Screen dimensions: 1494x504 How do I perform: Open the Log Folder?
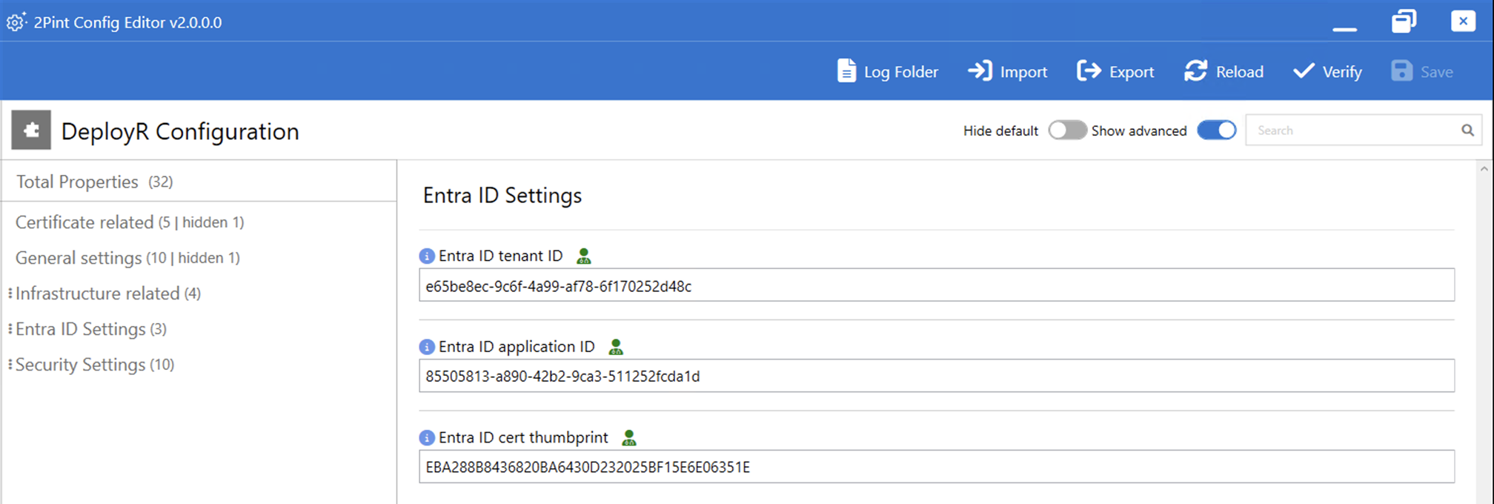pyautogui.click(x=888, y=71)
